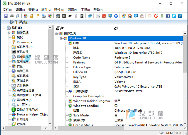Click the Print toolbar icon

[x=12, y=16]
